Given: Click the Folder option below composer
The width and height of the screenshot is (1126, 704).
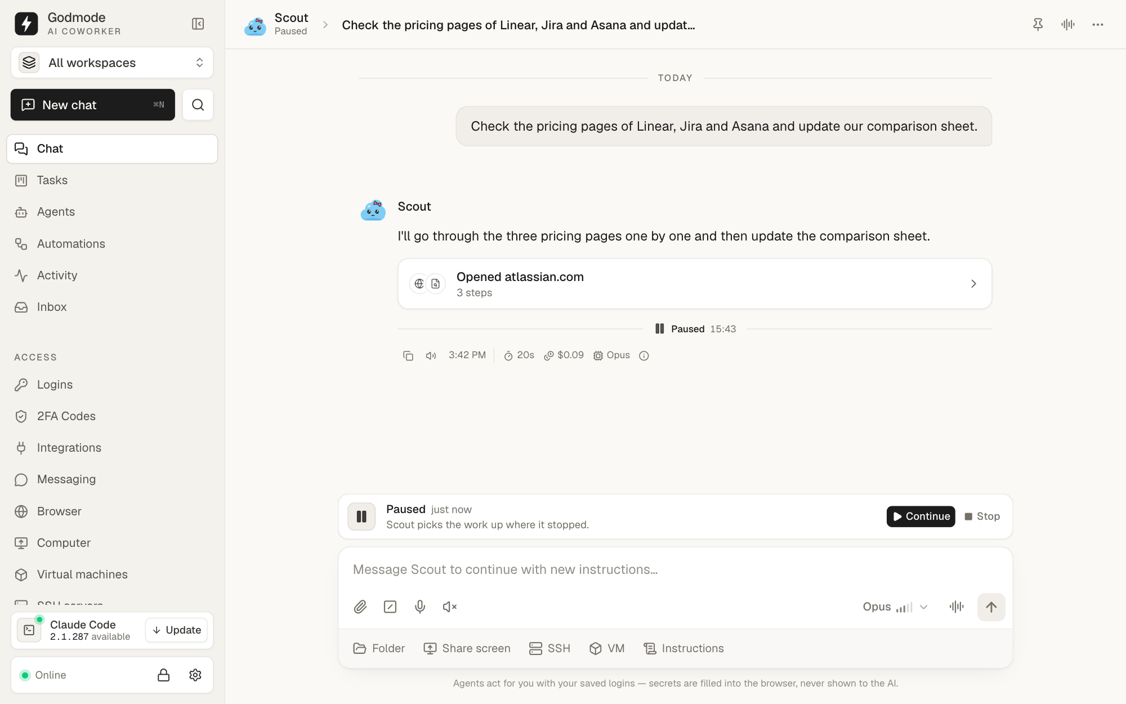Looking at the screenshot, I should pos(379,648).
